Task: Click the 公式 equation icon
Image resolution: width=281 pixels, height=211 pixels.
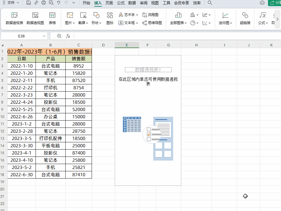Action: click(x=263, y=15)
